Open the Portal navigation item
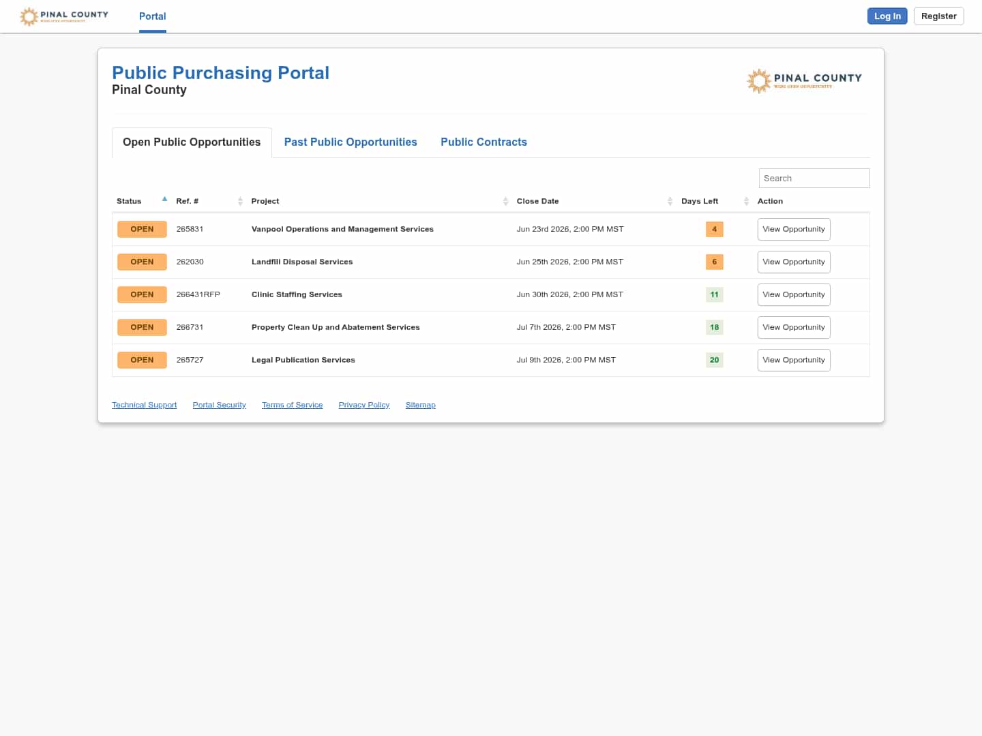Viewport: 982px width, 736px height. pyautogui.click(x=153, y=16)
